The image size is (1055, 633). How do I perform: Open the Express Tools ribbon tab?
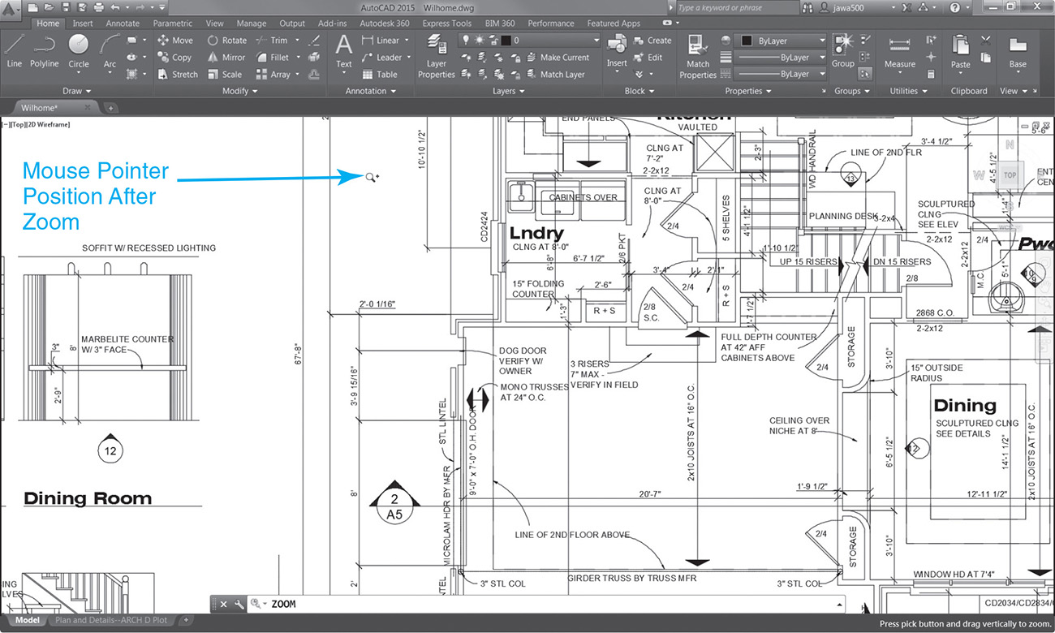point(447,24)
